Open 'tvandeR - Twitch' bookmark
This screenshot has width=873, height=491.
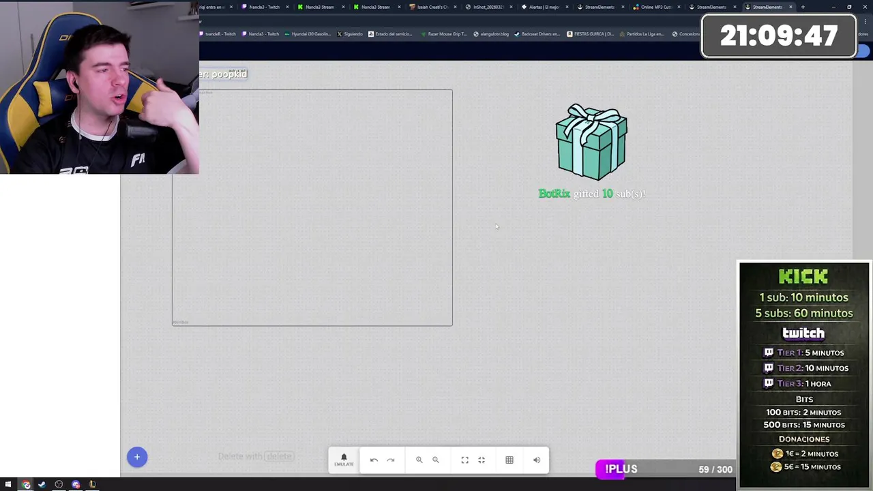click(x=218, y=34)
